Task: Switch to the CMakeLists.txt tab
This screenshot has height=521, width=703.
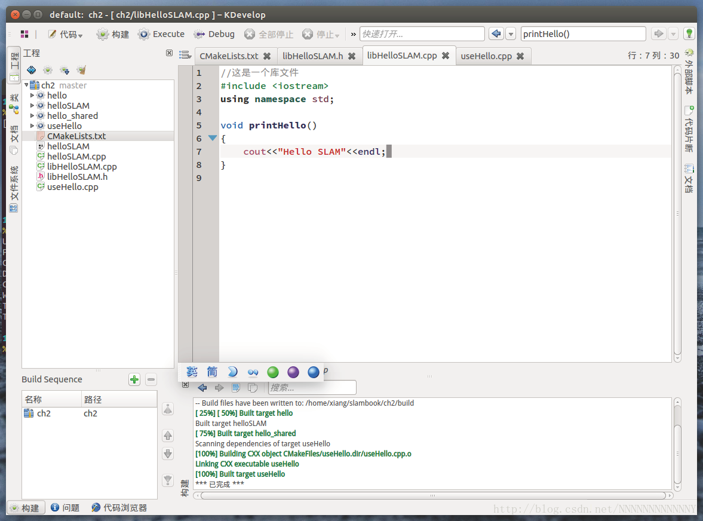Action: tap(229, 56)
